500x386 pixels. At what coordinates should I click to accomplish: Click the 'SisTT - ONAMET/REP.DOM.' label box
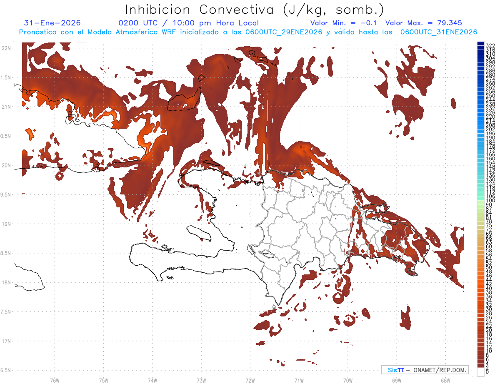[425, 370]
